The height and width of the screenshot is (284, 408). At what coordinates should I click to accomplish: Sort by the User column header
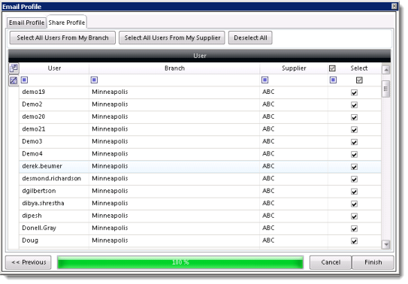54,68
